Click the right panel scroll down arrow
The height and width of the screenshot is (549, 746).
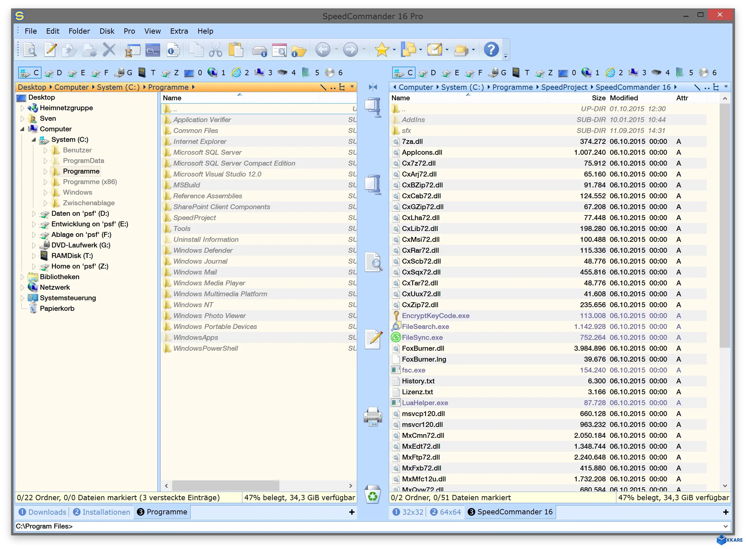tap(725, 486)
